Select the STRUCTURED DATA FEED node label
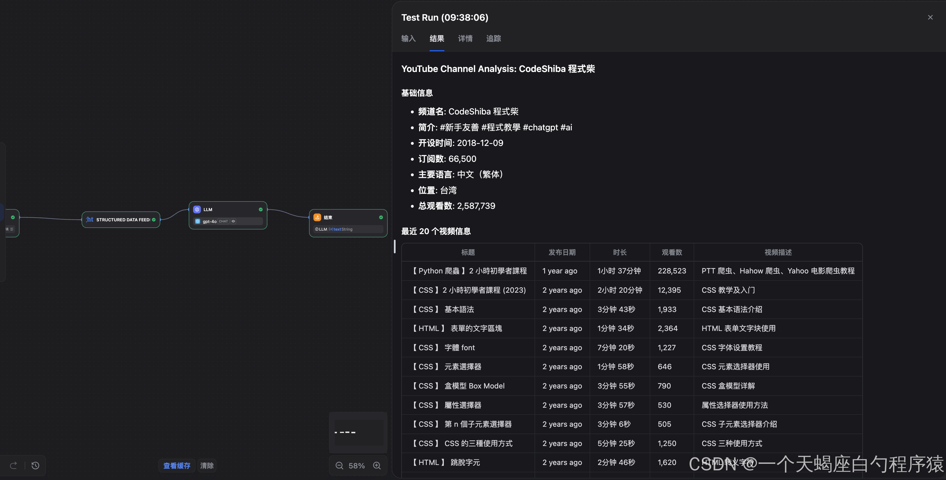Viewport: 946px width, 480px height. click(x=123, y=220)
